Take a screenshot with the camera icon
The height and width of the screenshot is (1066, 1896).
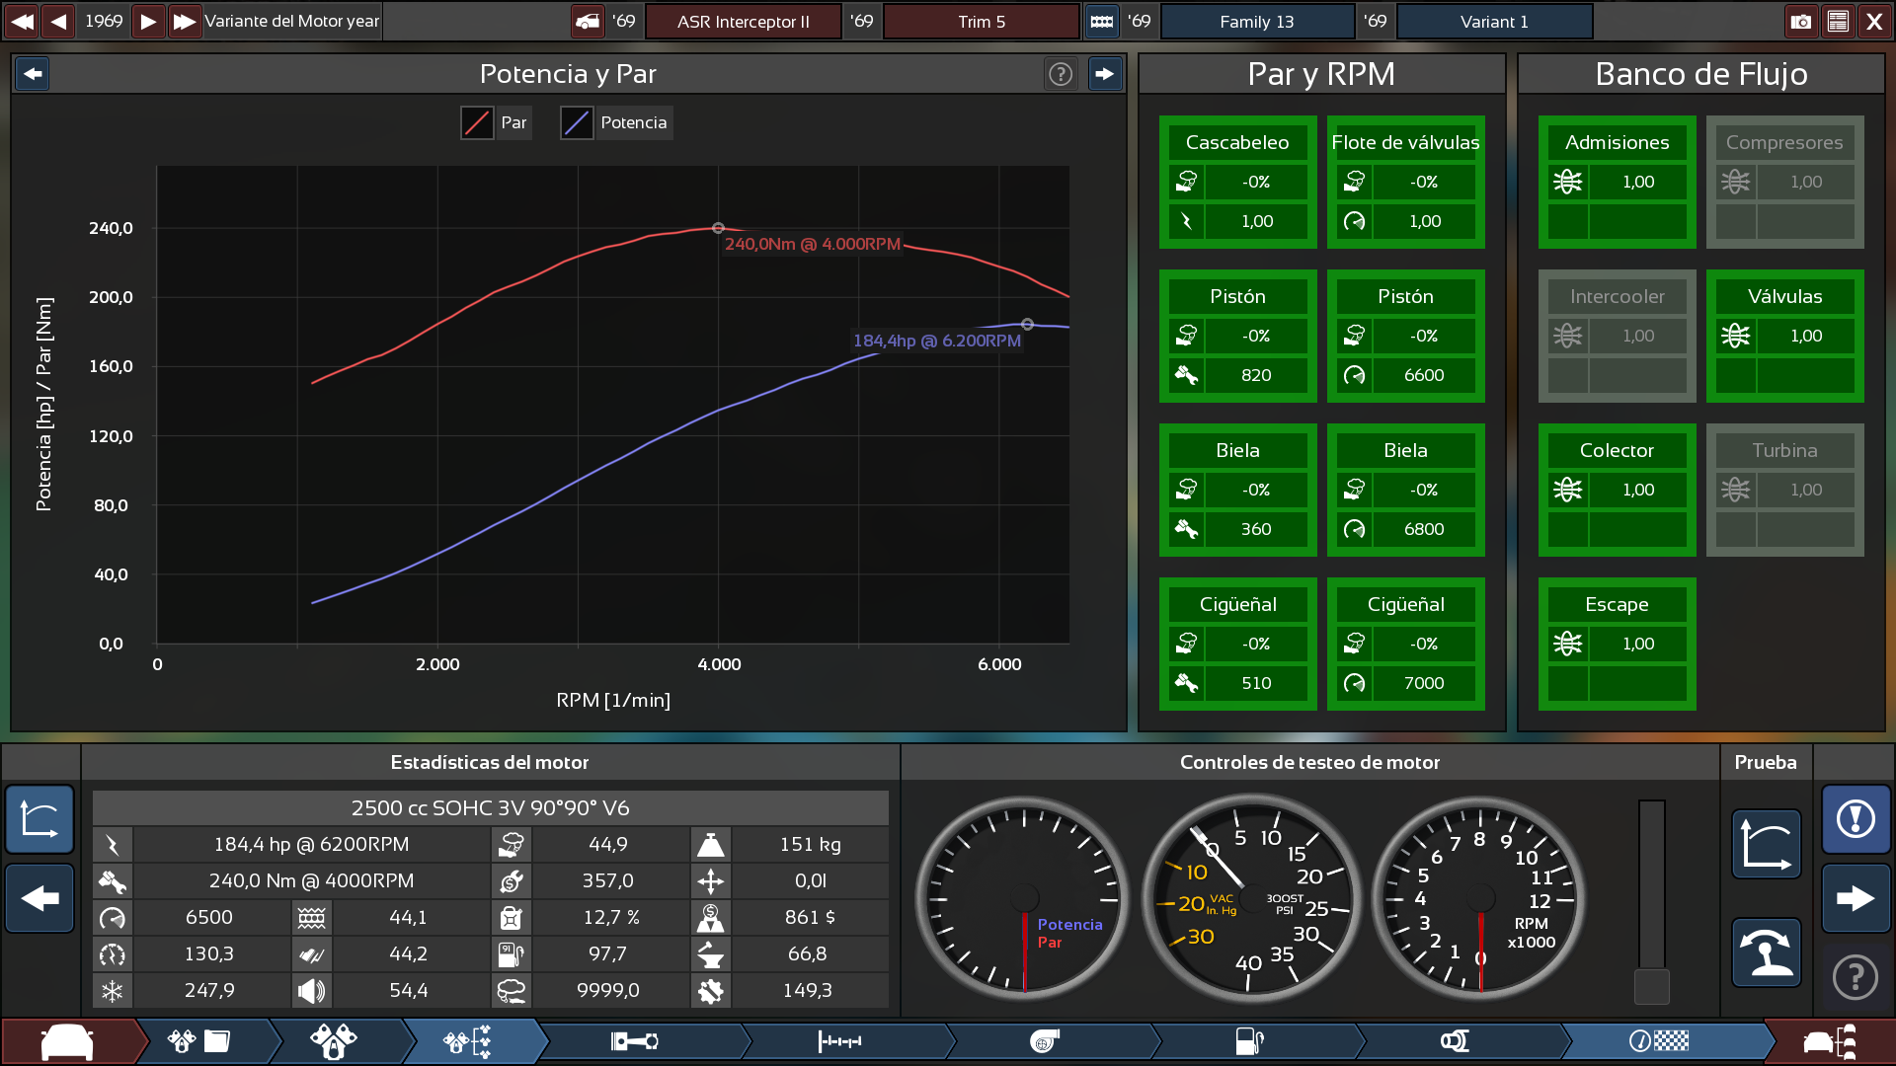(1801, 21)
